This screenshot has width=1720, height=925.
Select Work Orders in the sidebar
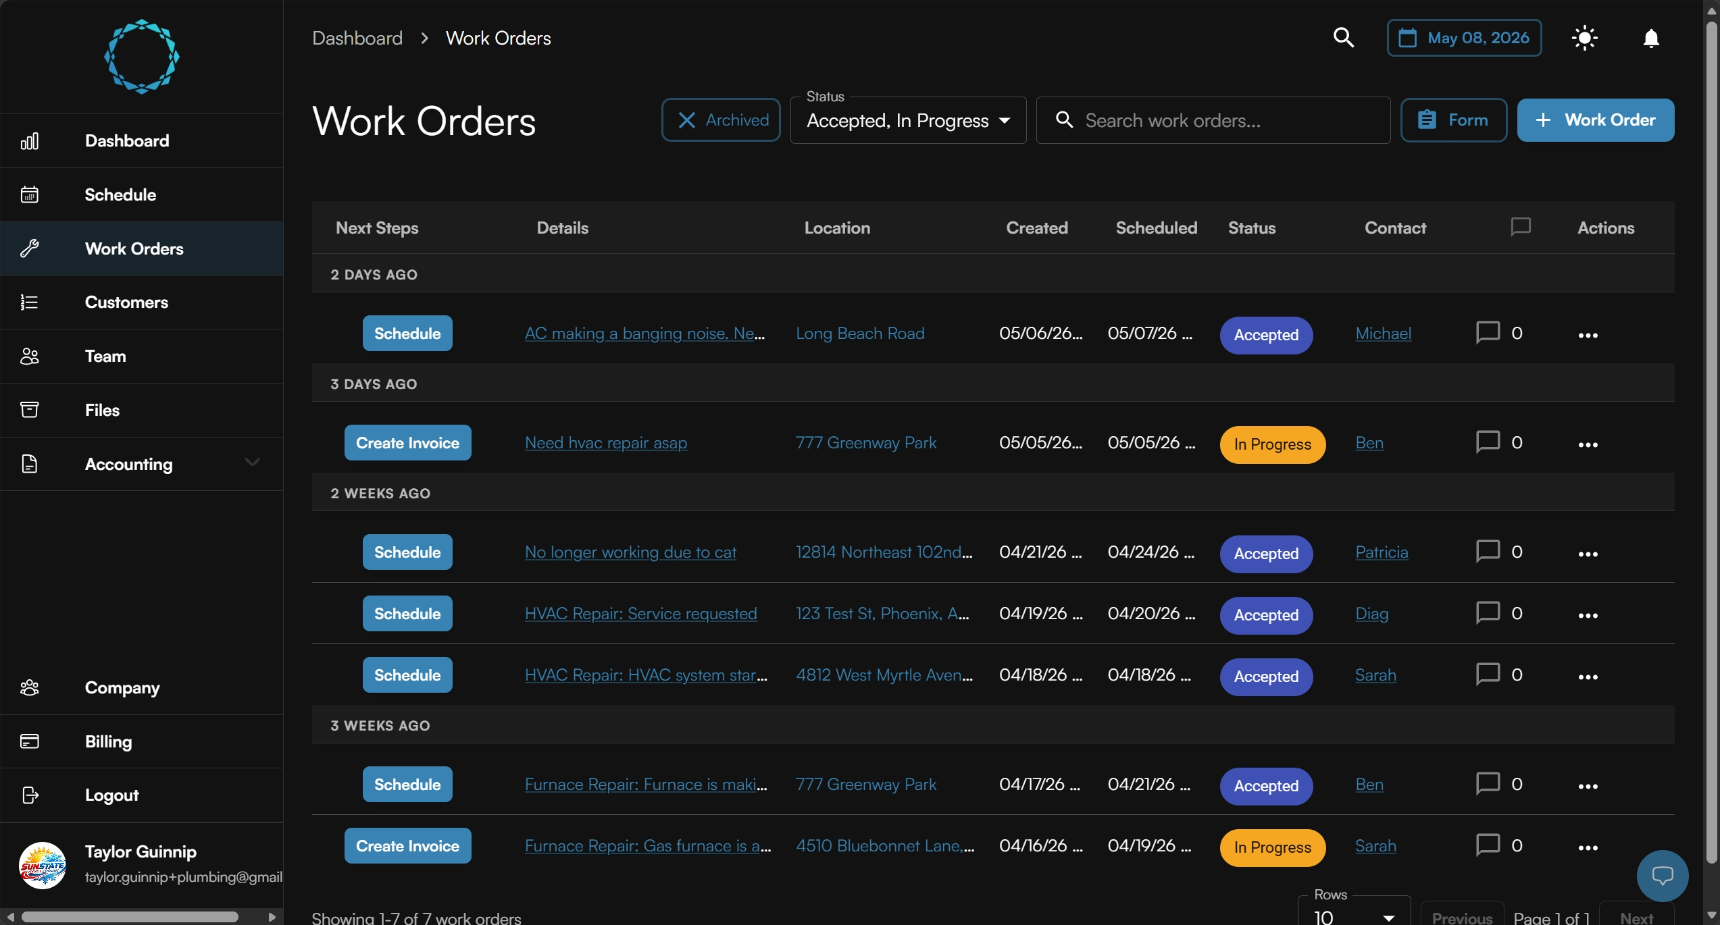coord(142,248)
